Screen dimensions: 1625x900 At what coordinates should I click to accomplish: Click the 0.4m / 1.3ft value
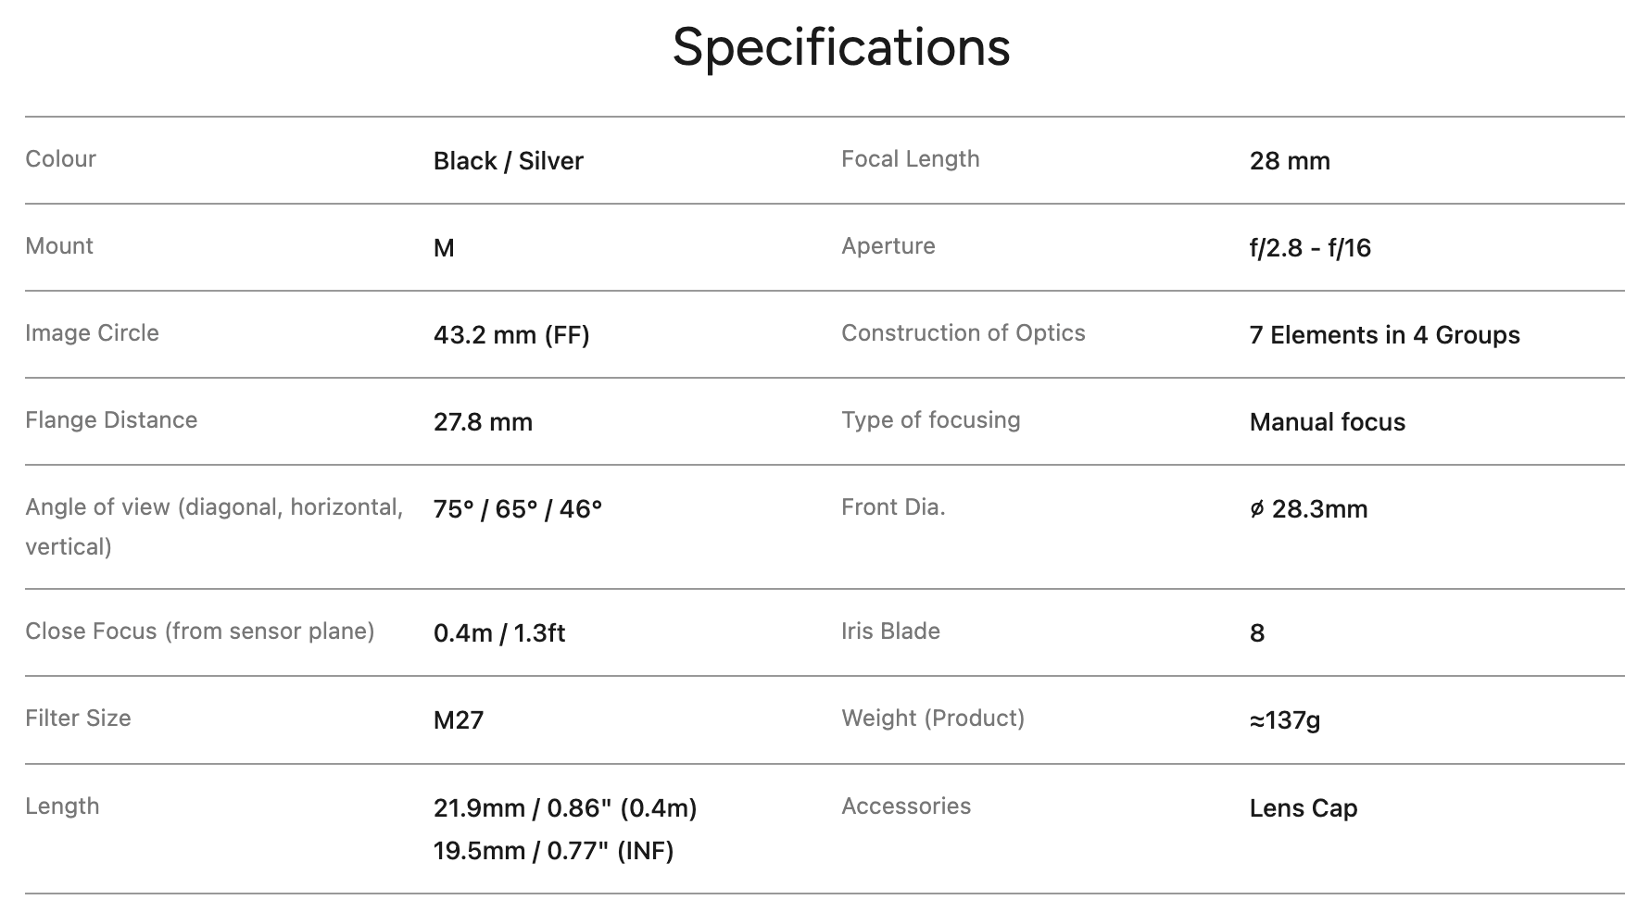[x=498, y=633]
